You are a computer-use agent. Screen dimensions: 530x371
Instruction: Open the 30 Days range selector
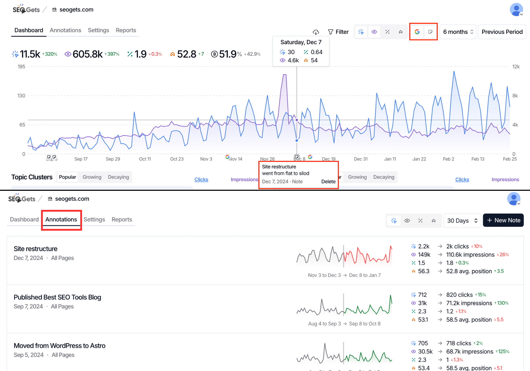pyautogui.click(x=462, y=220)
